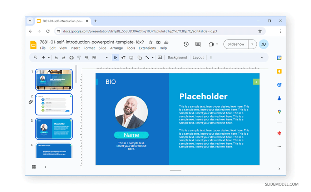Image resolution: width=311 pixels, height=192 pixels.
Task: Click the print icon in toolbar
Action: pyautogui.click(x=71, y=58)
